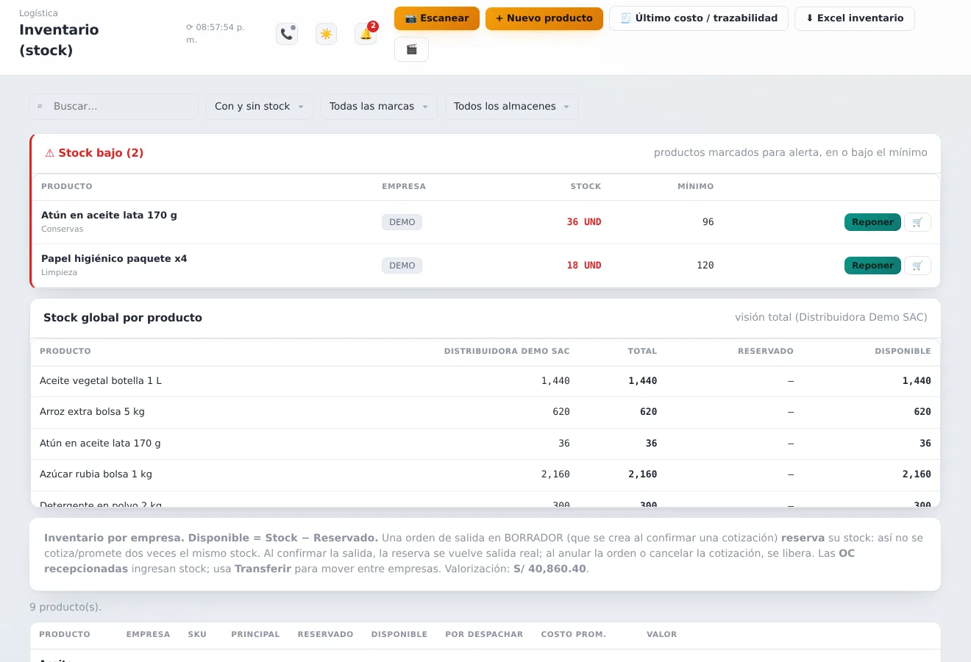971x662 pixels.
Task: Click the SKU column header
Action: pos(197,635)
